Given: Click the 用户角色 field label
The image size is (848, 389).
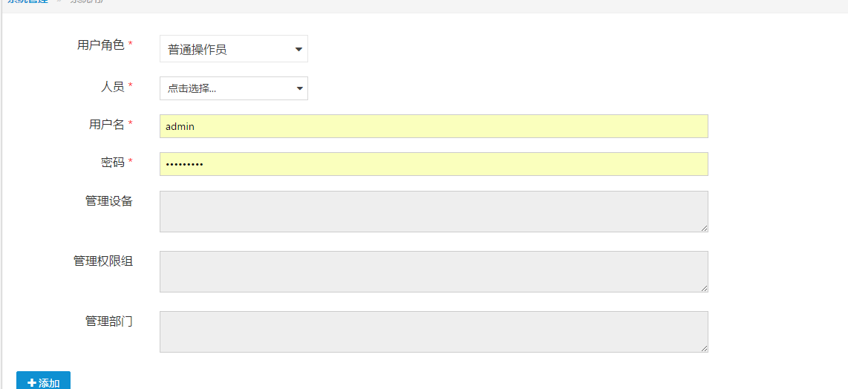Looking at the screenshot, I should coord(101,45).
